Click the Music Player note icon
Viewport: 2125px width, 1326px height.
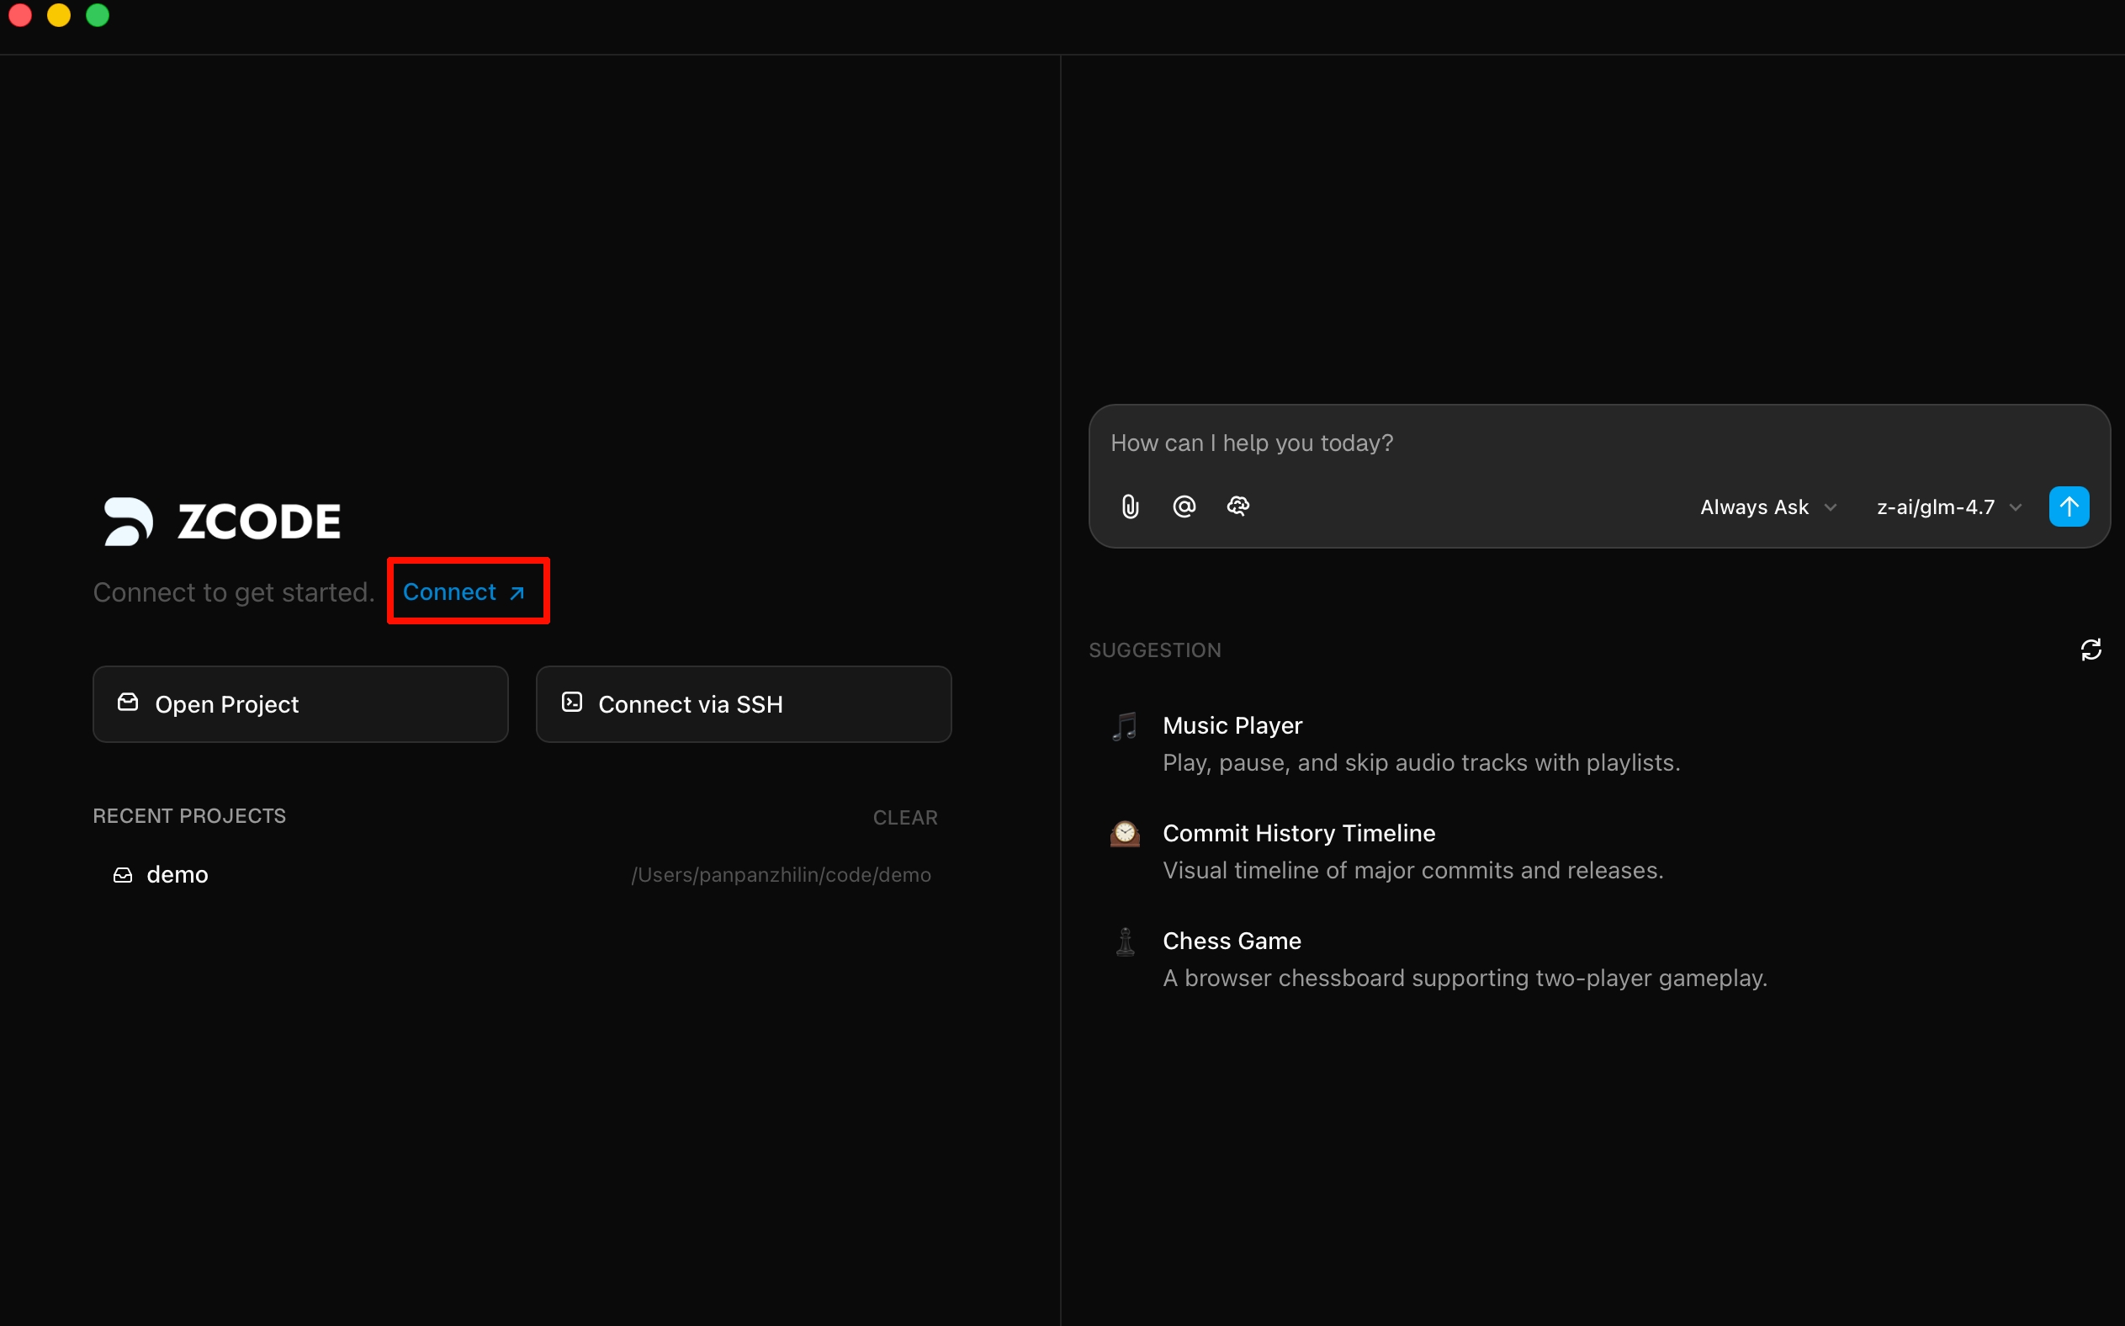click(1125, 726)
